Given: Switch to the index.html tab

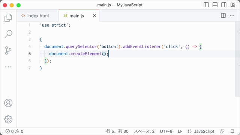Looking at the screenshot, I should pyautogui.click(x=35, y=16).
